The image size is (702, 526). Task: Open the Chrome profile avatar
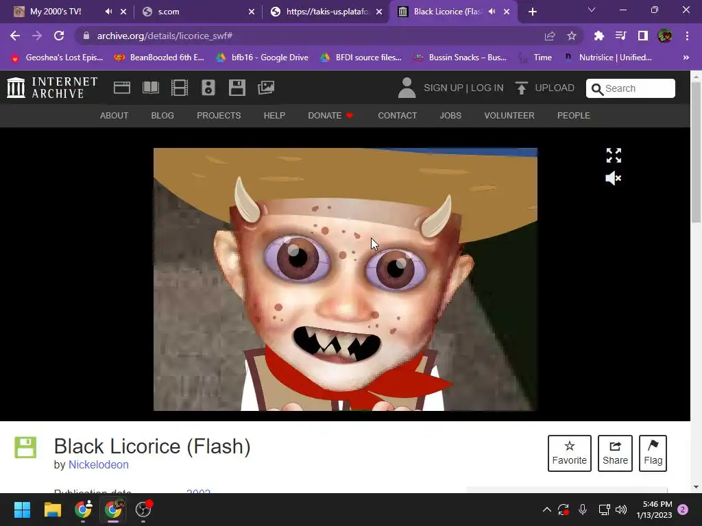[x=665, y=36]
